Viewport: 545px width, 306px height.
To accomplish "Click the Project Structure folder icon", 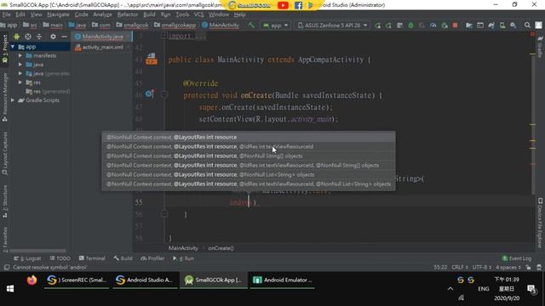I will tap(469, 25).
